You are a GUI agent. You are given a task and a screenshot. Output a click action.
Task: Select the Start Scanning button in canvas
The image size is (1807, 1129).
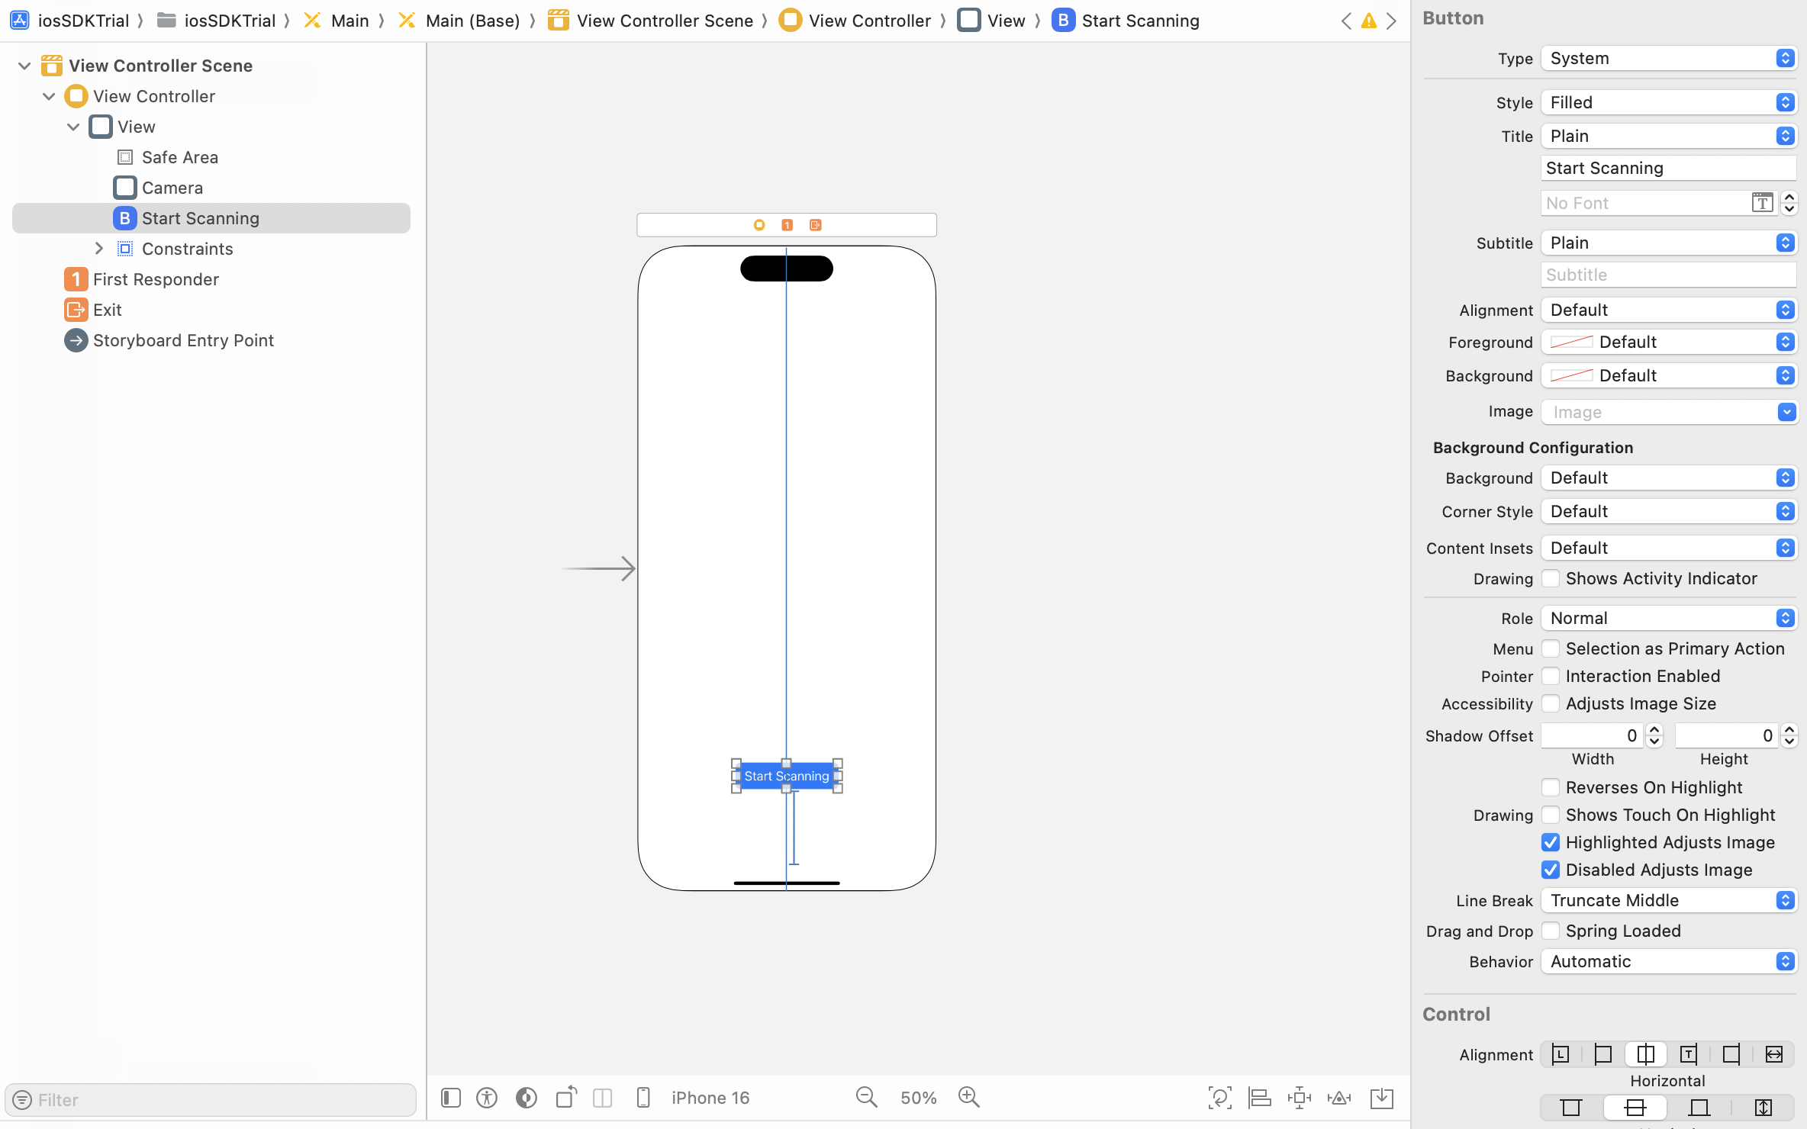point(787,776)
